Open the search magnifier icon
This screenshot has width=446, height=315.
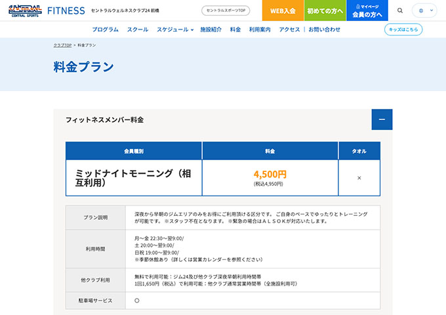coord(400,10)
